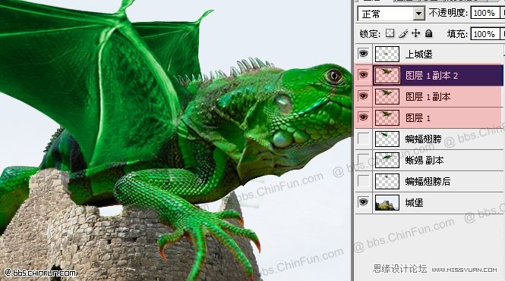
Task: Select the layer named 蝙蝠翅膀后
Action: pyautogui.click(x=428, y=182)
